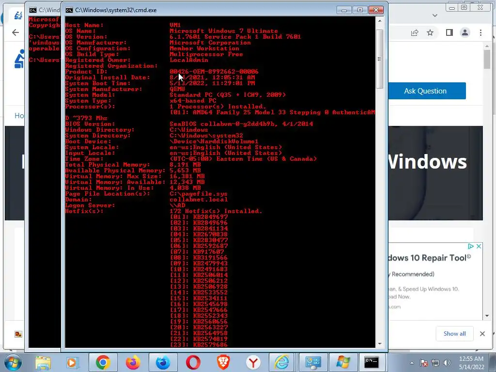Click hotfix entry '[01]: KB2849697'

point(199,217)
